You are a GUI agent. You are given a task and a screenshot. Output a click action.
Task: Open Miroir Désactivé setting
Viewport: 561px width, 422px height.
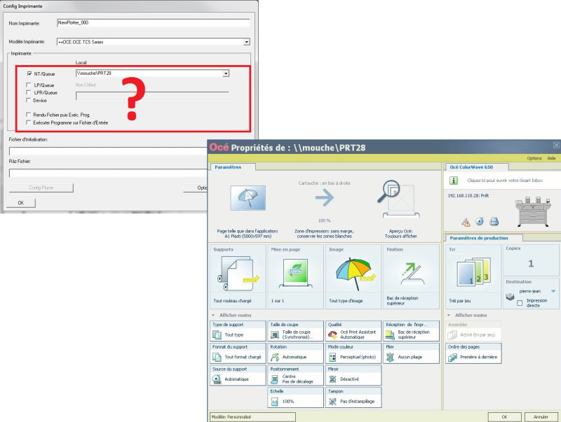pos(353,375)
